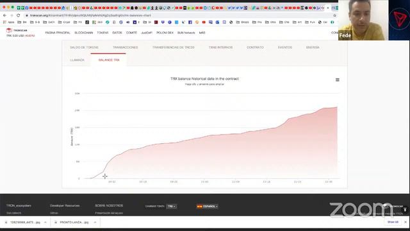
Task: Open the ESPAÑOL language dropdown
Action: click(x=208, y=207)
